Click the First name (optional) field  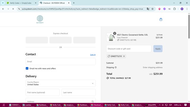(x=42, y=92)
